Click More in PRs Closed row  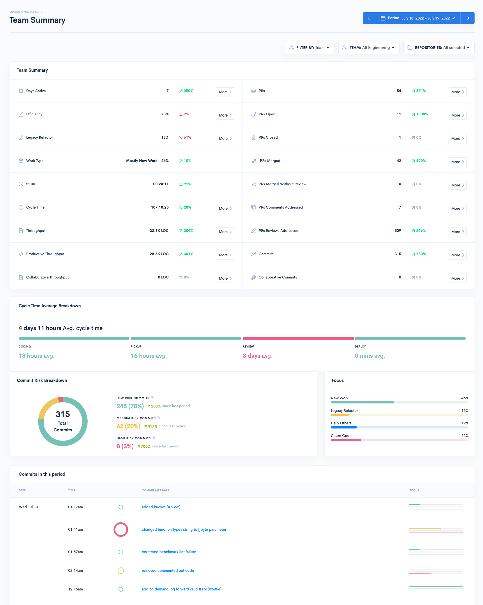tap(457, 138)
